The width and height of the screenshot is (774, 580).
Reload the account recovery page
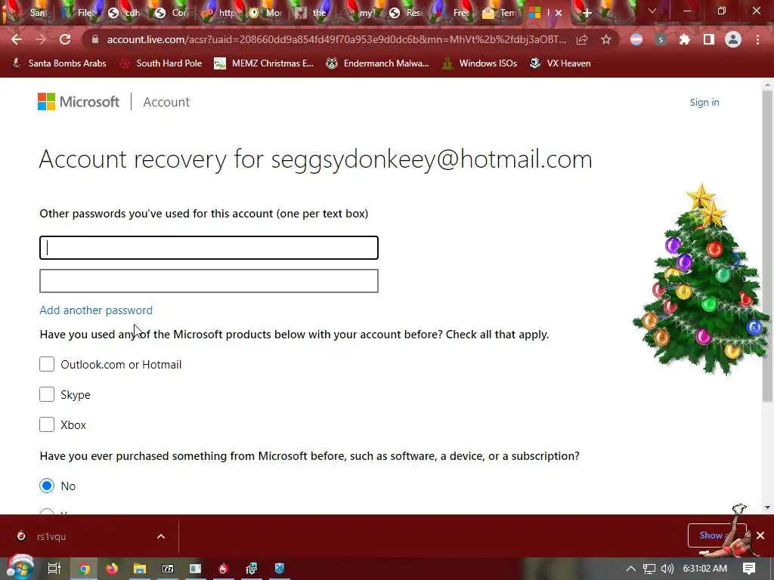(65, 39)
